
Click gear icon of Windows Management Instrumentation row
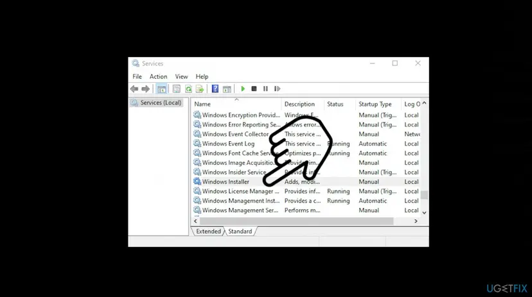[x=197, y=201]
